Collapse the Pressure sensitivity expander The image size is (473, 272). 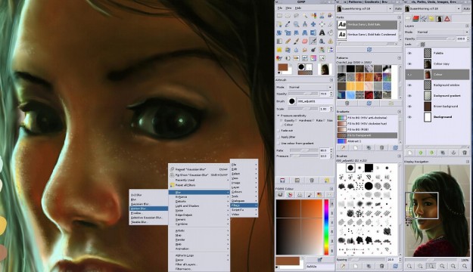point(279,116)
